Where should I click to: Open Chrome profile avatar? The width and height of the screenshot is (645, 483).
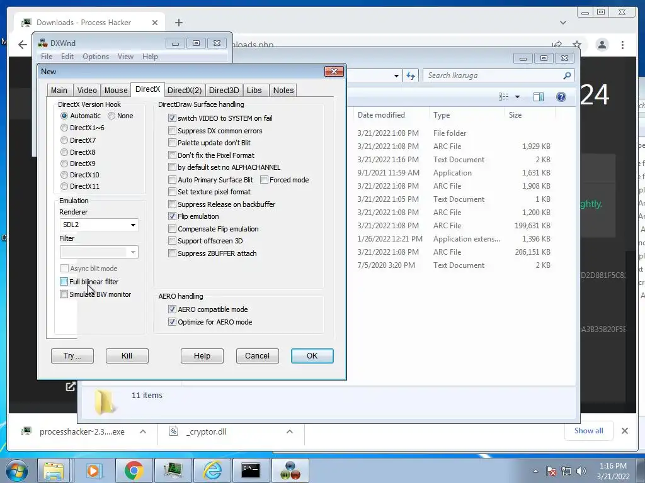tap(602, 45)
